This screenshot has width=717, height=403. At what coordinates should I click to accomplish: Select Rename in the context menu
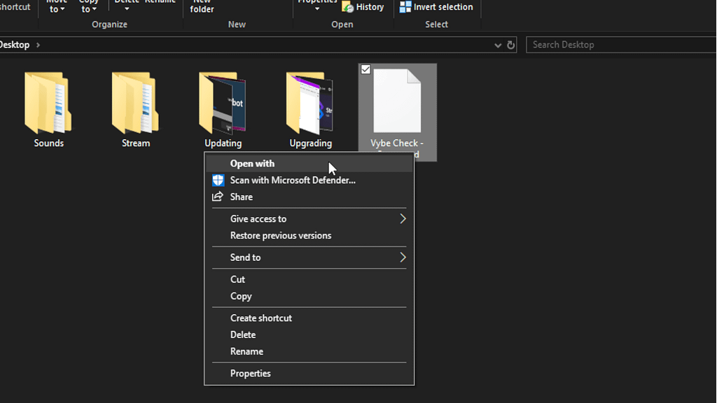coord(246,352)
